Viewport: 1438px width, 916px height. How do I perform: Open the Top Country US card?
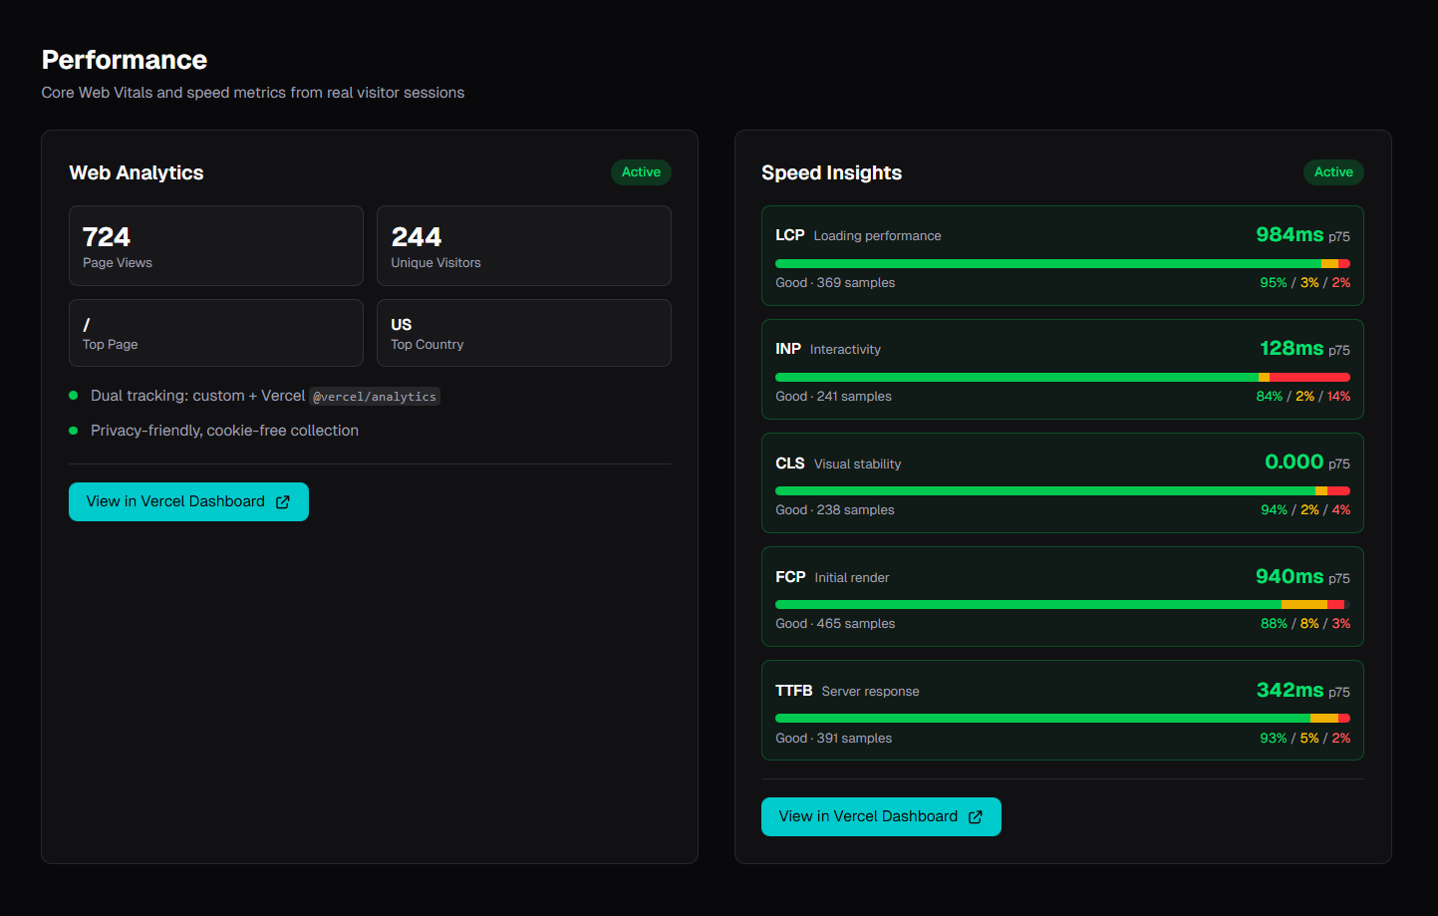coord(523,332)
